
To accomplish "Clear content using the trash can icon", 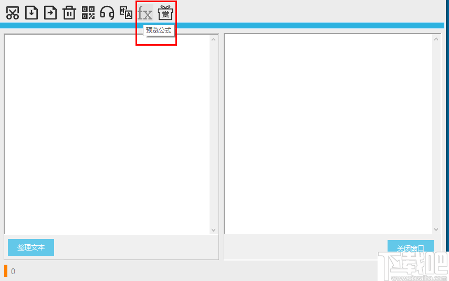I will click(x=69, y=13).
